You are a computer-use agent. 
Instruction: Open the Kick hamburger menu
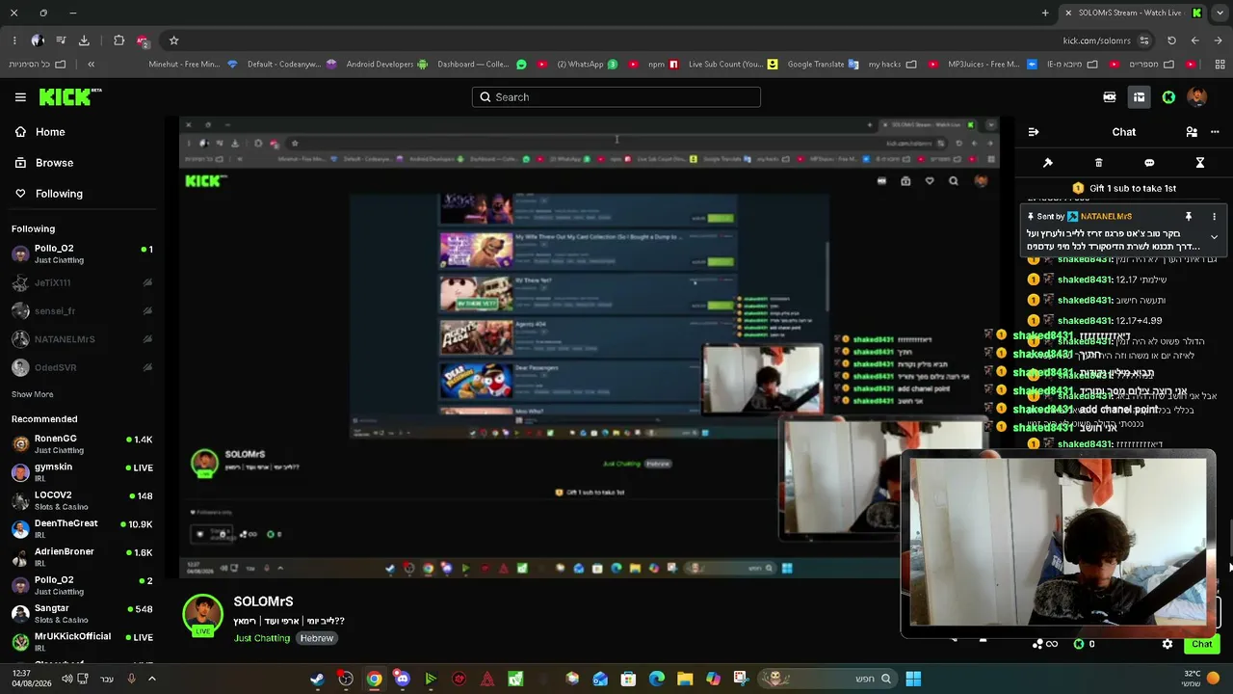pyautogui.click(x=20, y=97)
